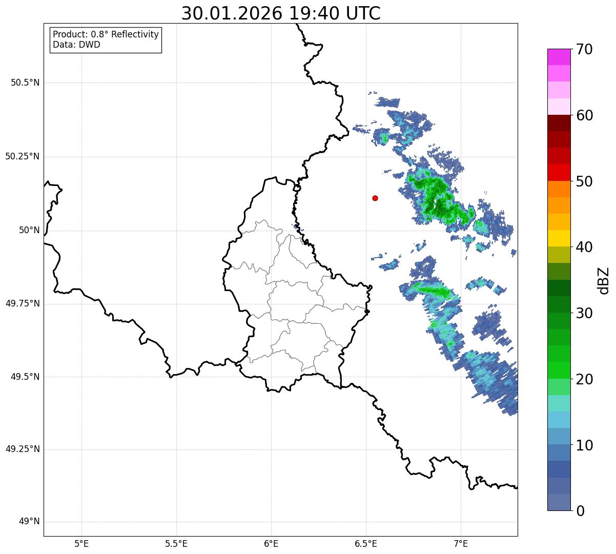Click the title 30.01.2026 19:40 UTC

pos(281,13)
